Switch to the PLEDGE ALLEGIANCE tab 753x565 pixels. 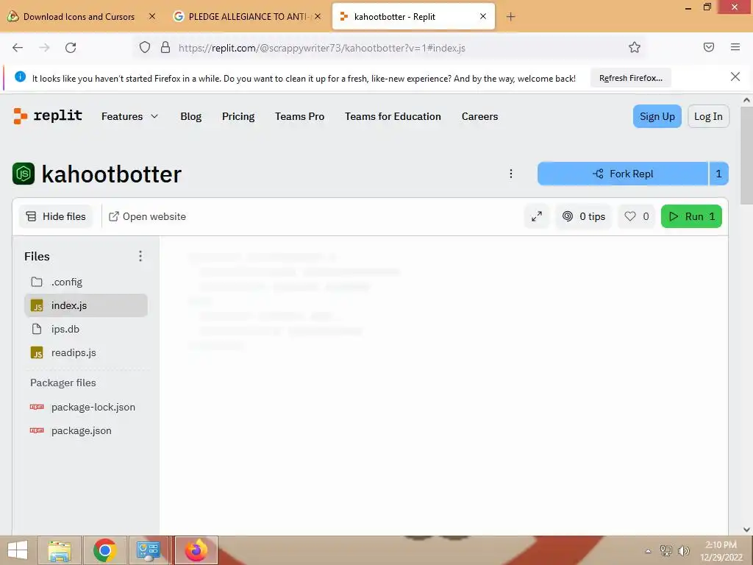pyautogui.click(x=247, y=16)
